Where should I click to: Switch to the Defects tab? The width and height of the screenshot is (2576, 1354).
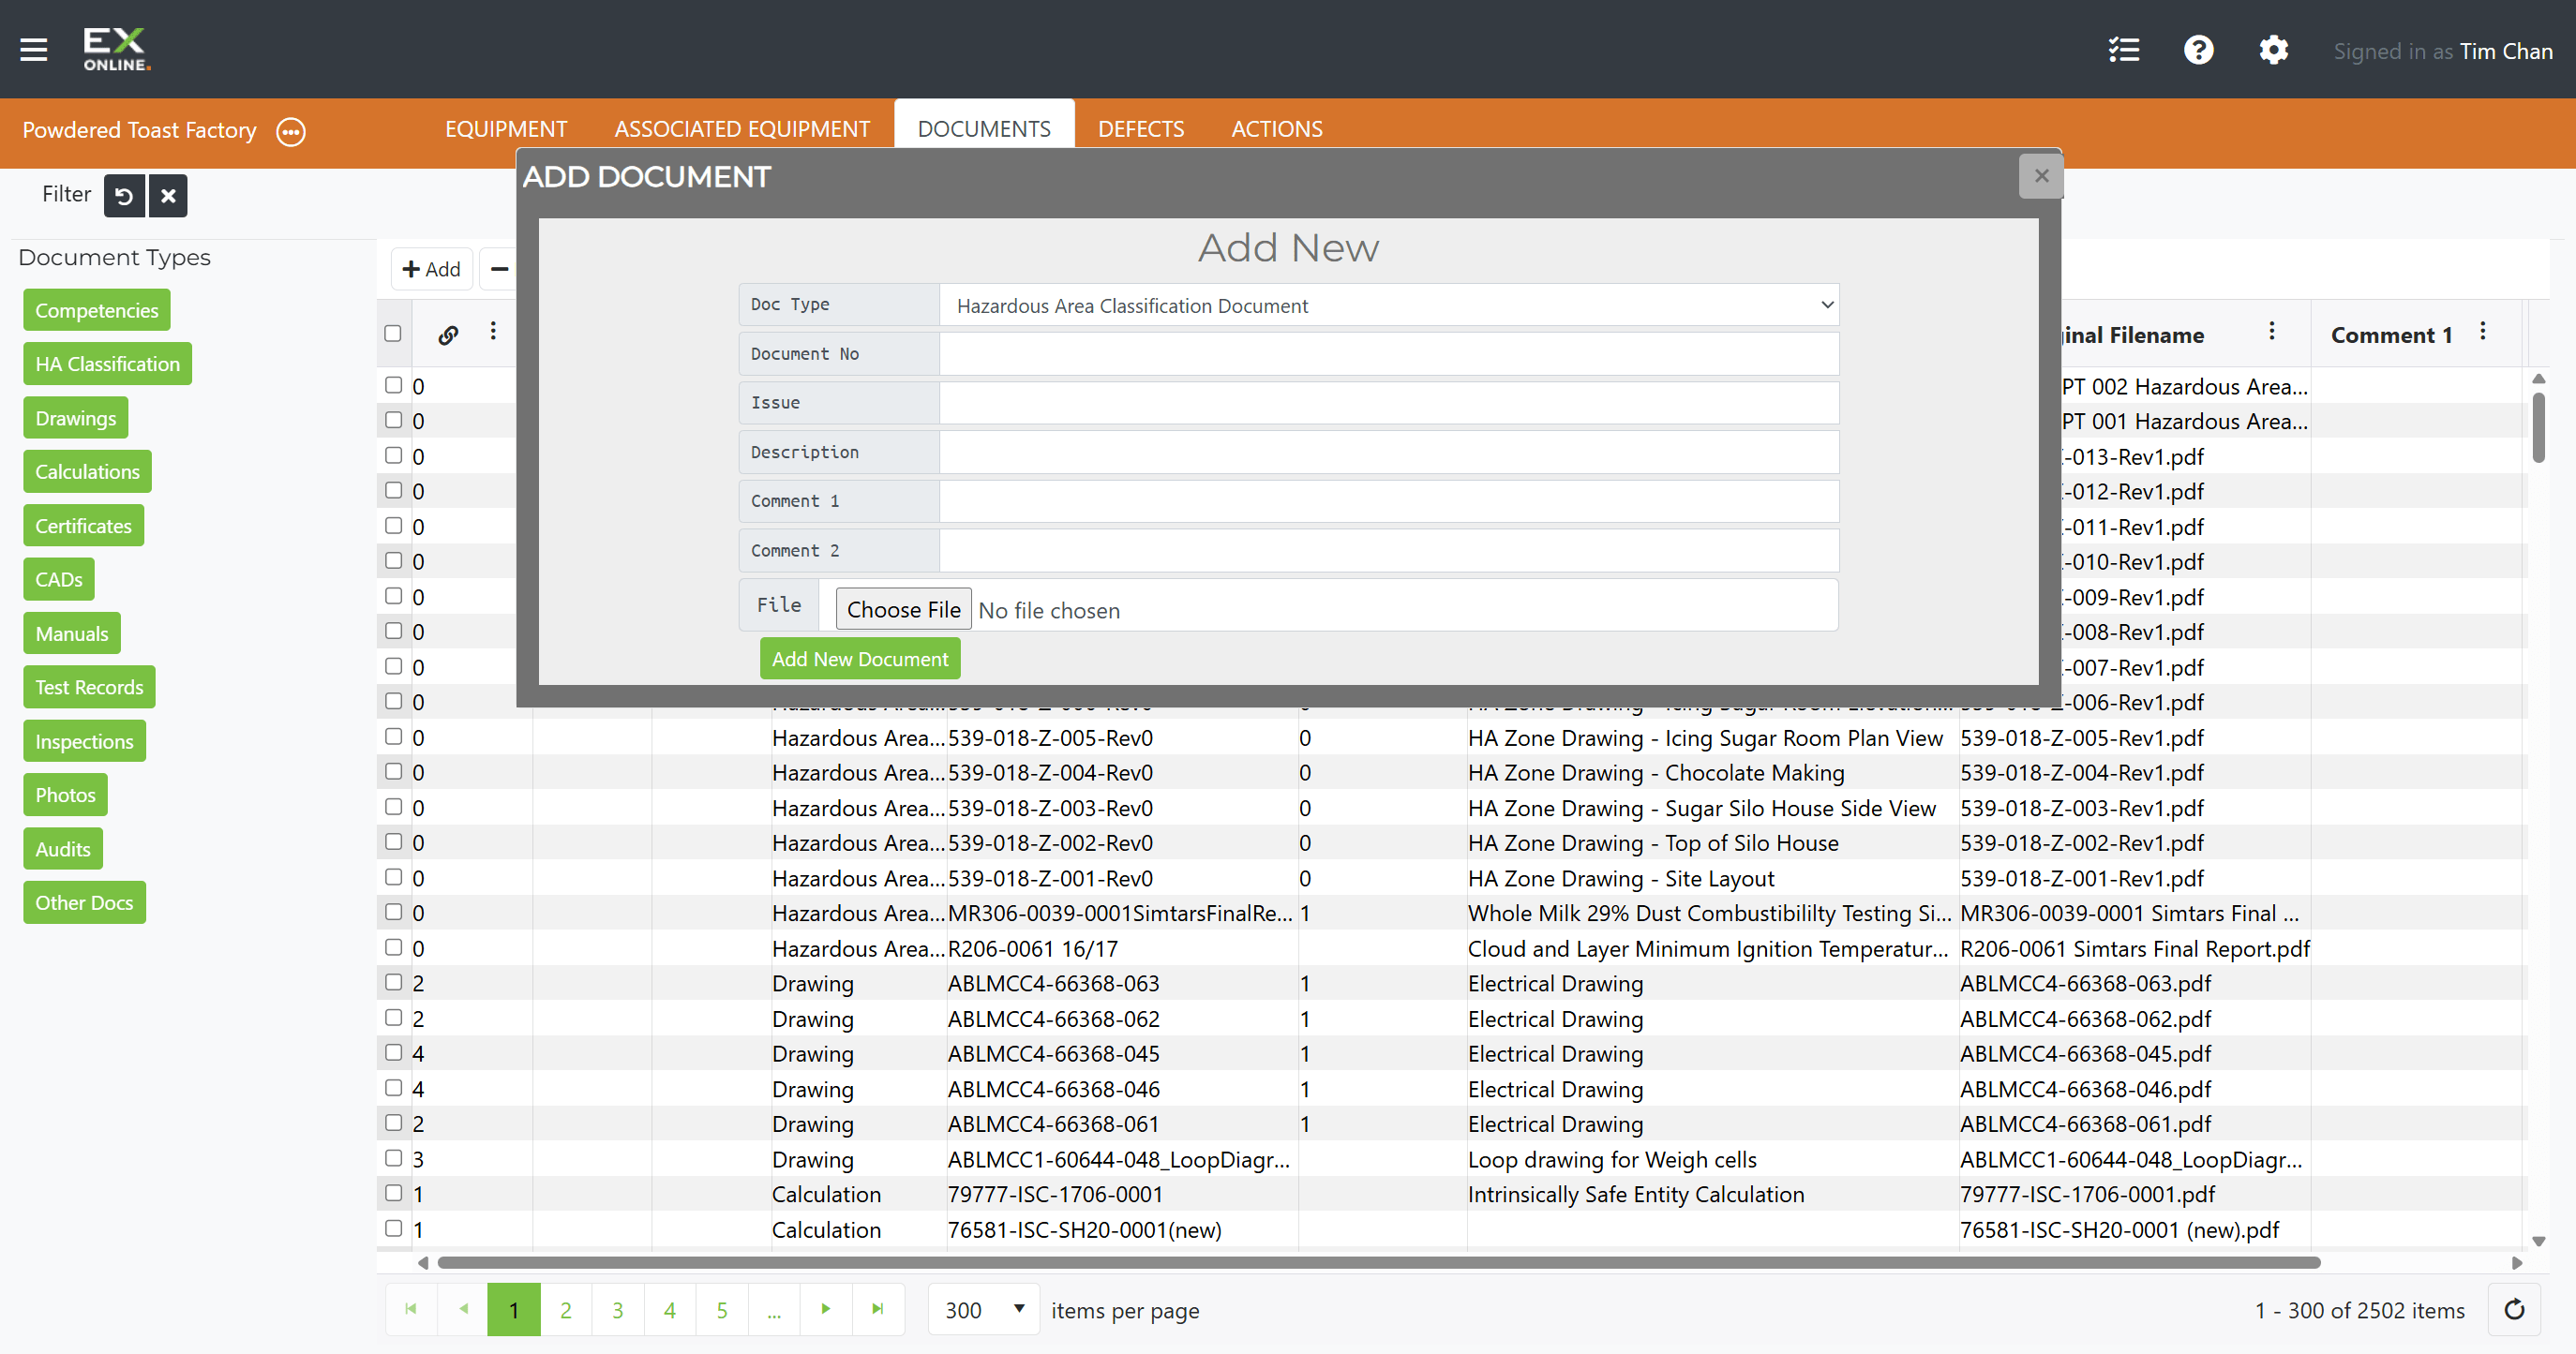(1141, 129)
